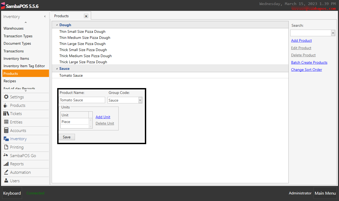Click the Keyboard button in status bar

click(x=12, y=193)
